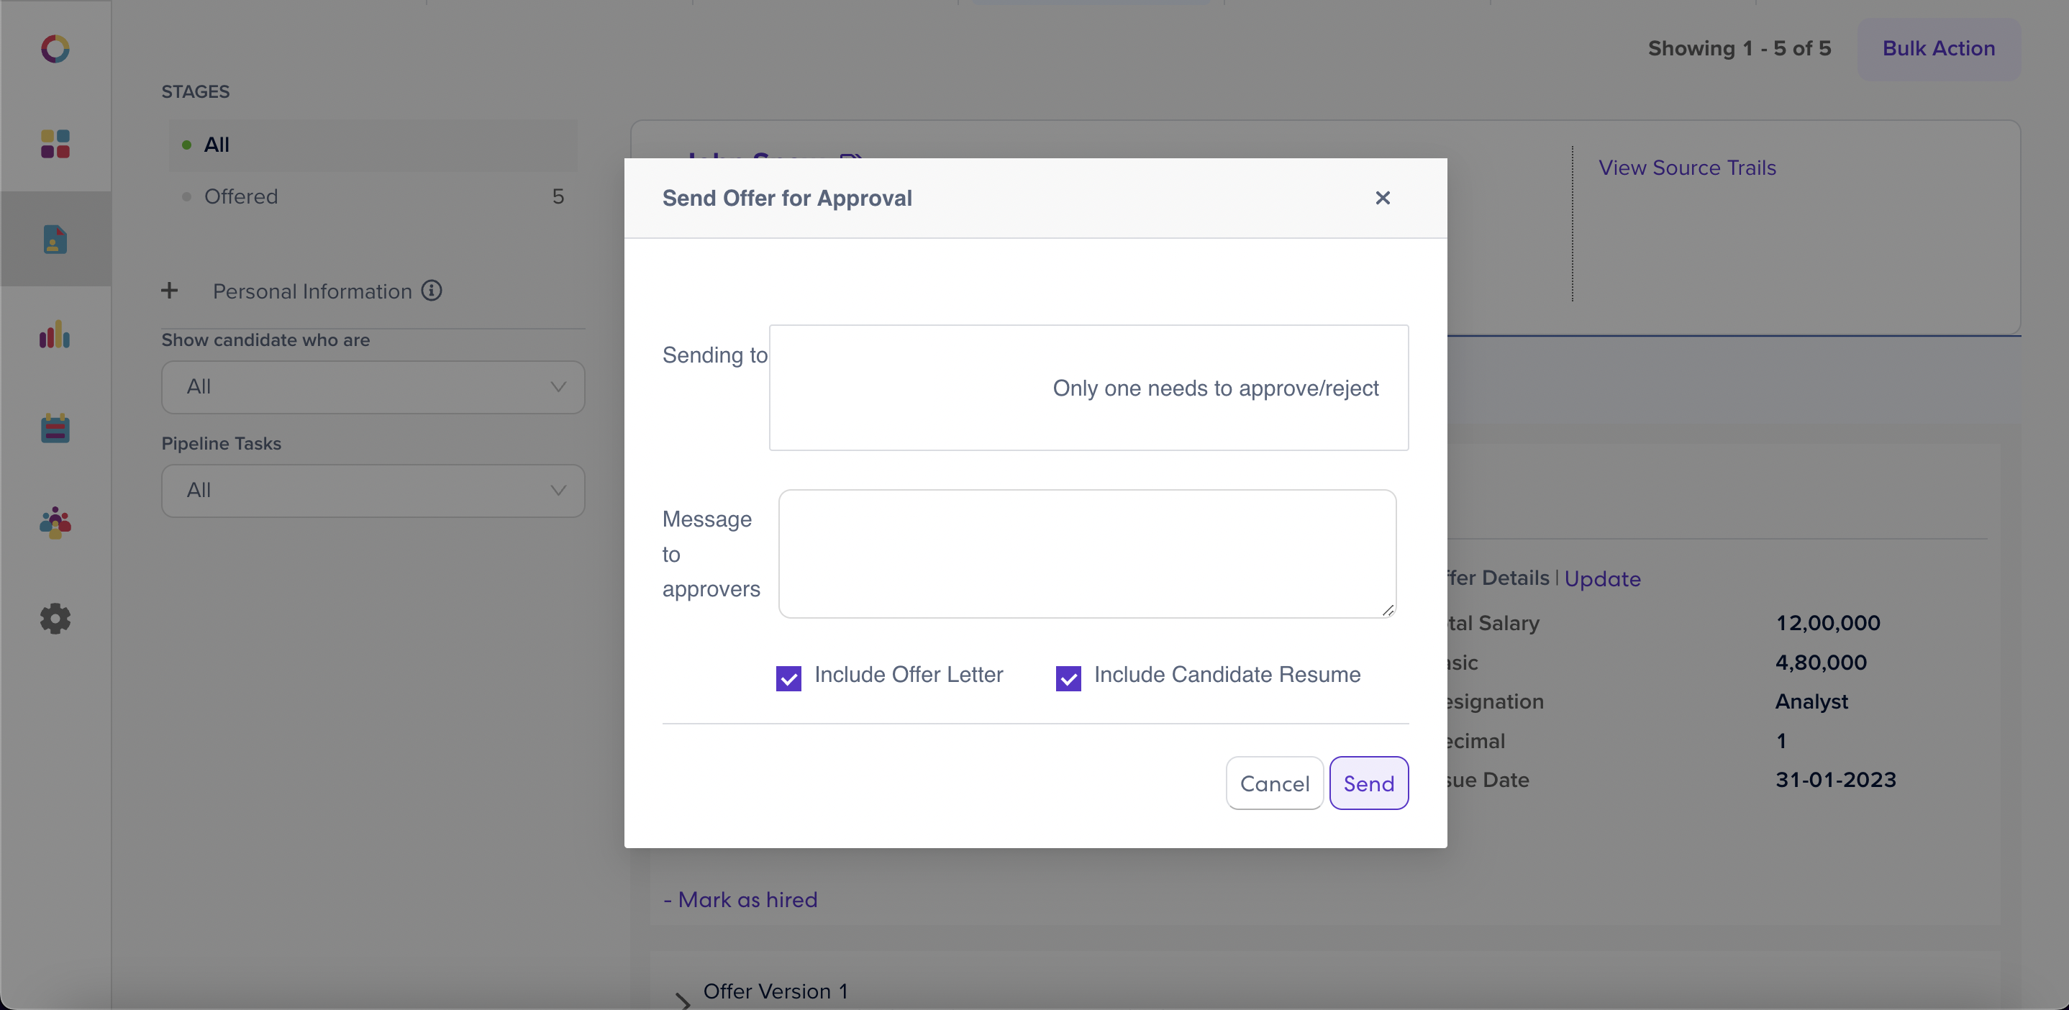2069x1010 pixels.
Task: Uncheck Include Offer Letter checkbox
Action: [x=788, y=678]
